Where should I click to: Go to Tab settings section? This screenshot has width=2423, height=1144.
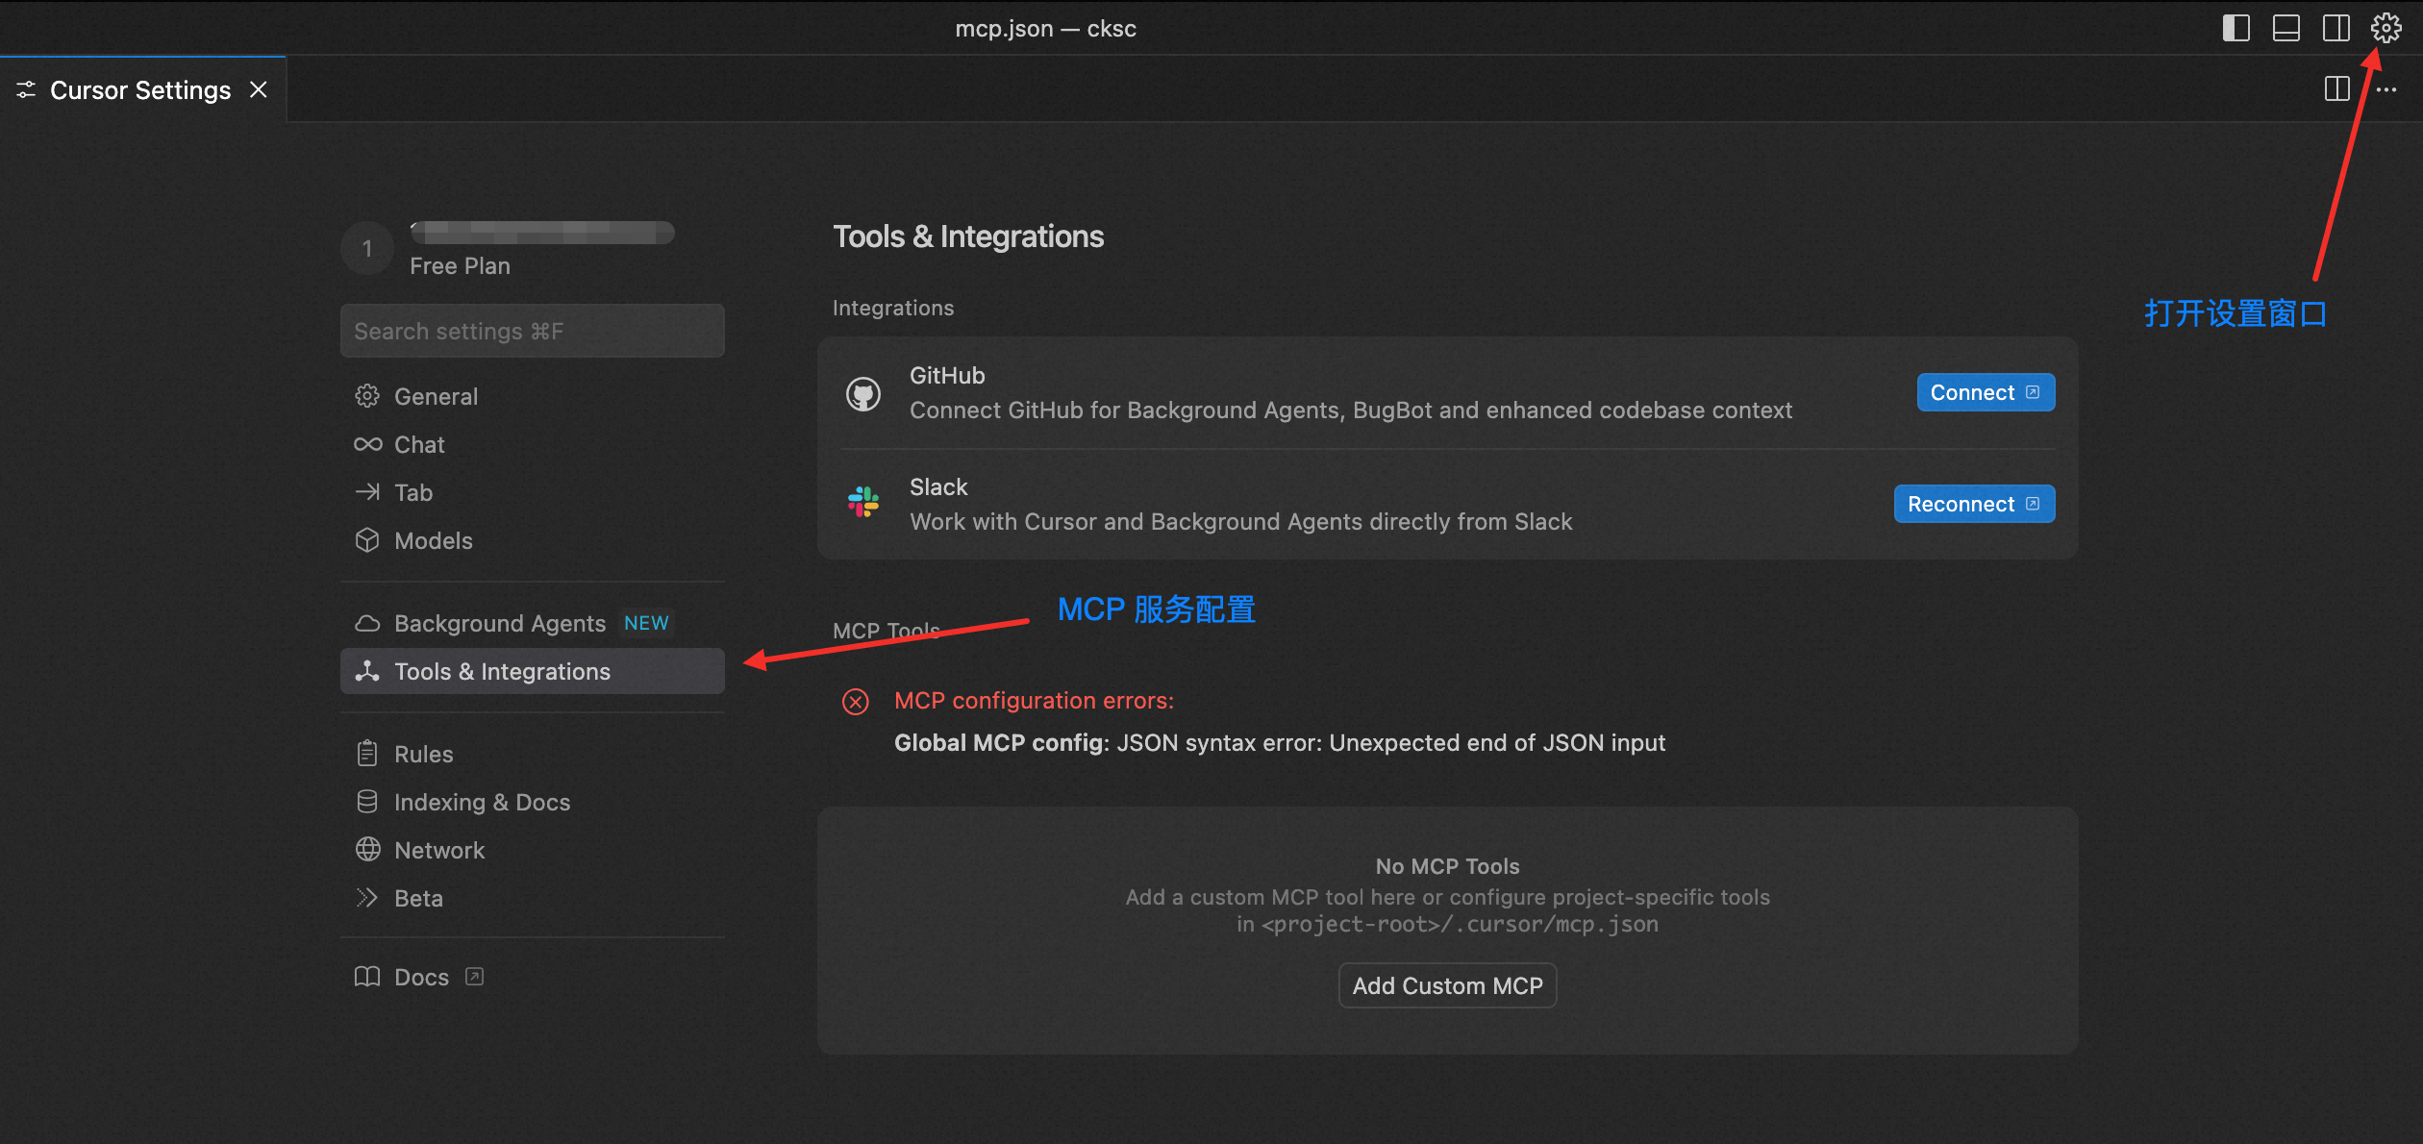pyautogui.click(x=413, y=492)
